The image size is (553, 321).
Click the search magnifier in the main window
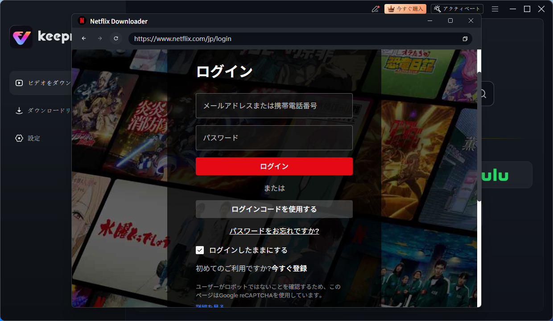click(x=482, y=94)
